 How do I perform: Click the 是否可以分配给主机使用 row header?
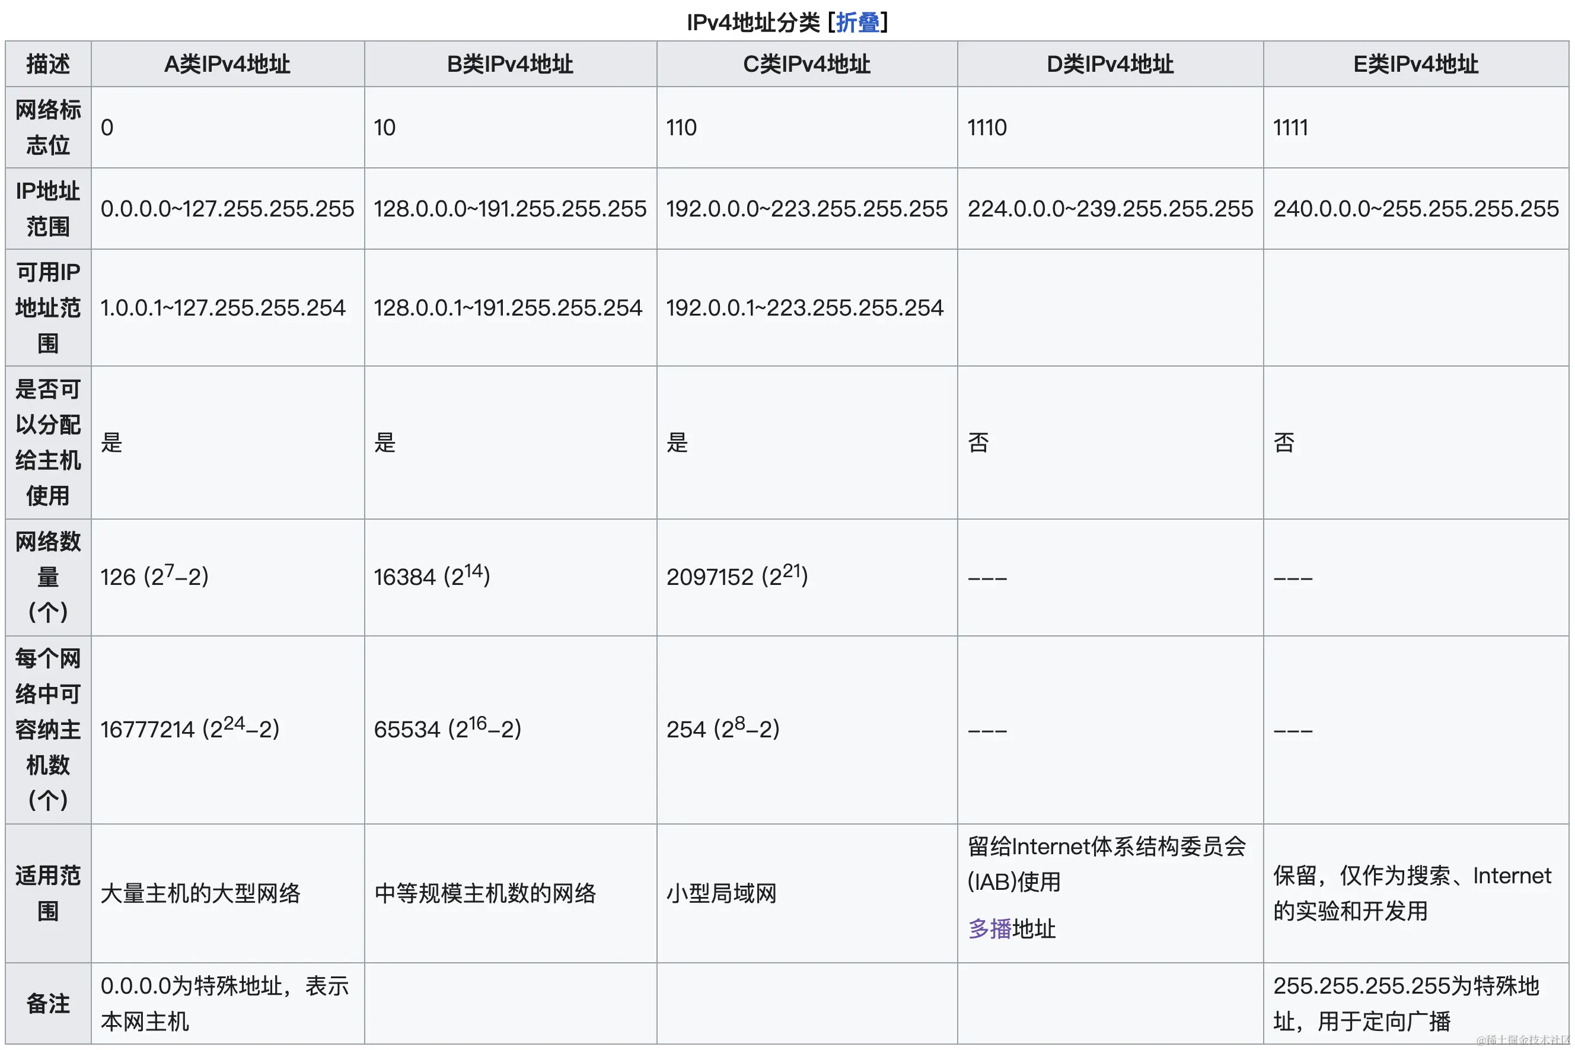coord(47,442)
